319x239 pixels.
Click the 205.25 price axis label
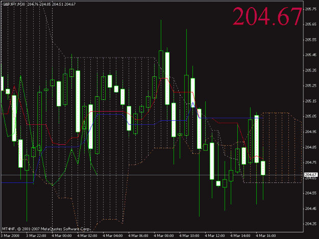coord(311,86)
